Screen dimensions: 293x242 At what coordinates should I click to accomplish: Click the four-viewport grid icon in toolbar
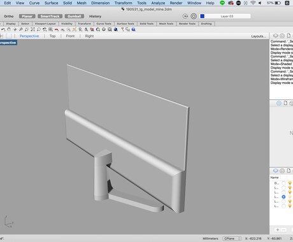[50, 29]
